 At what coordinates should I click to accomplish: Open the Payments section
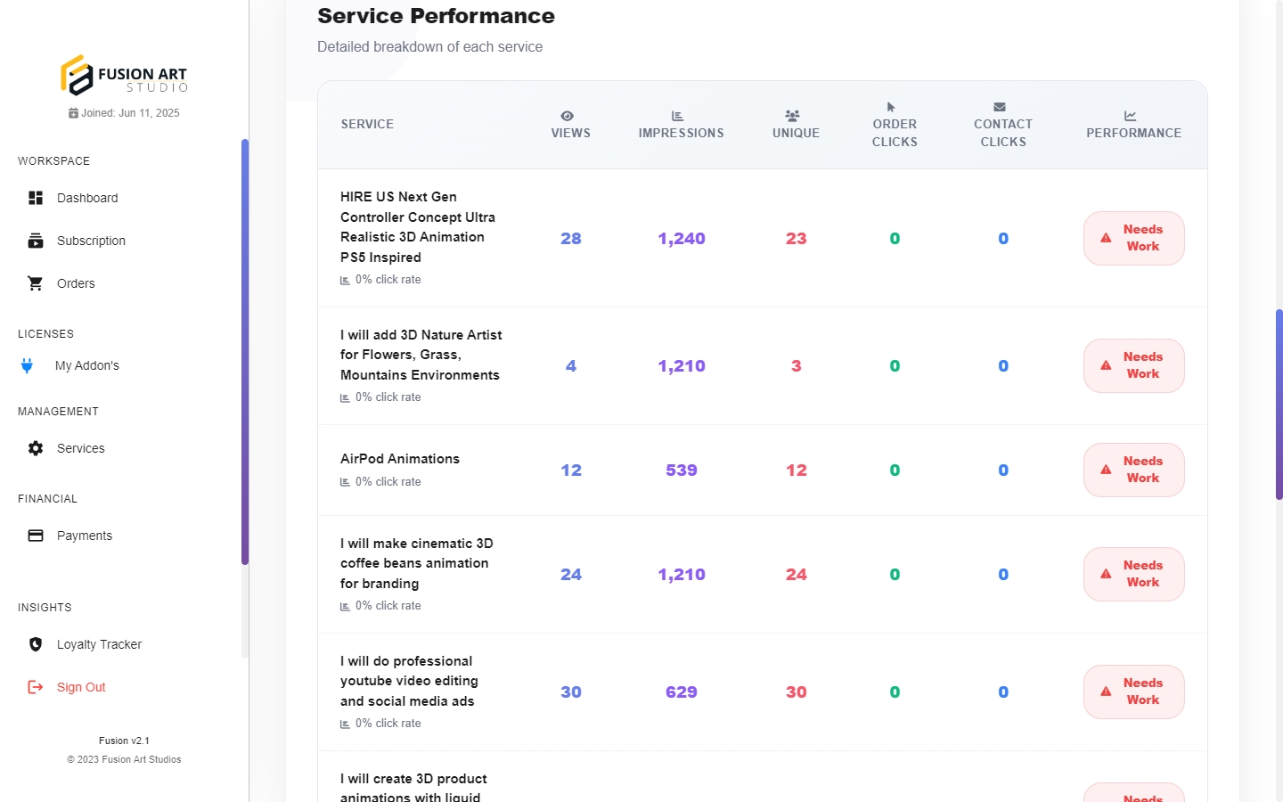(85, 536)
